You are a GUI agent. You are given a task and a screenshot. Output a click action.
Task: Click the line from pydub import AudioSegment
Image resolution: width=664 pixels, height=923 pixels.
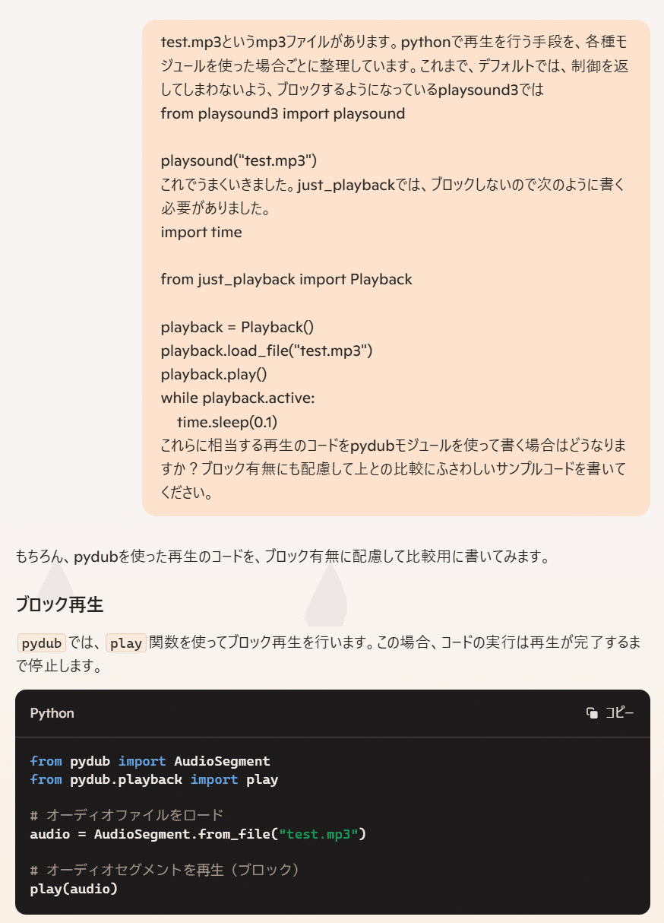click(x=150, y=761)
